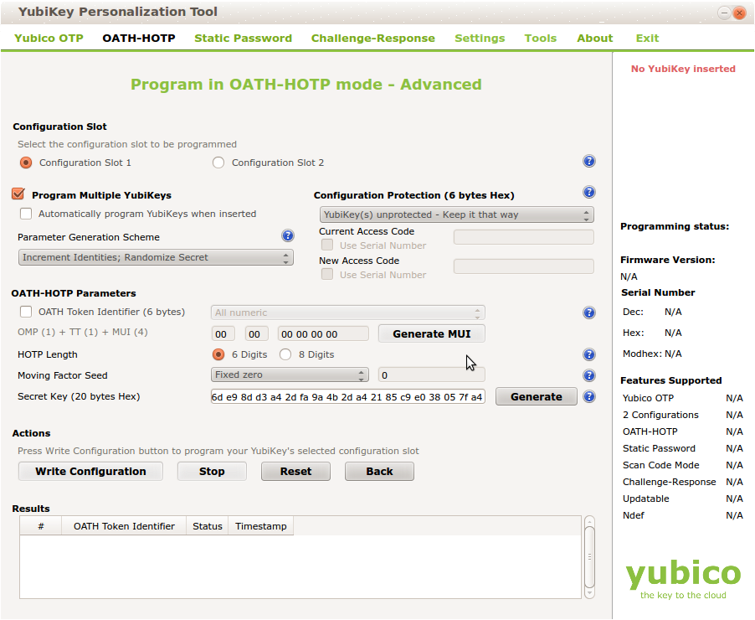Open the Settings tab
The image size is (755, 620).
click(x=480, y=38)
